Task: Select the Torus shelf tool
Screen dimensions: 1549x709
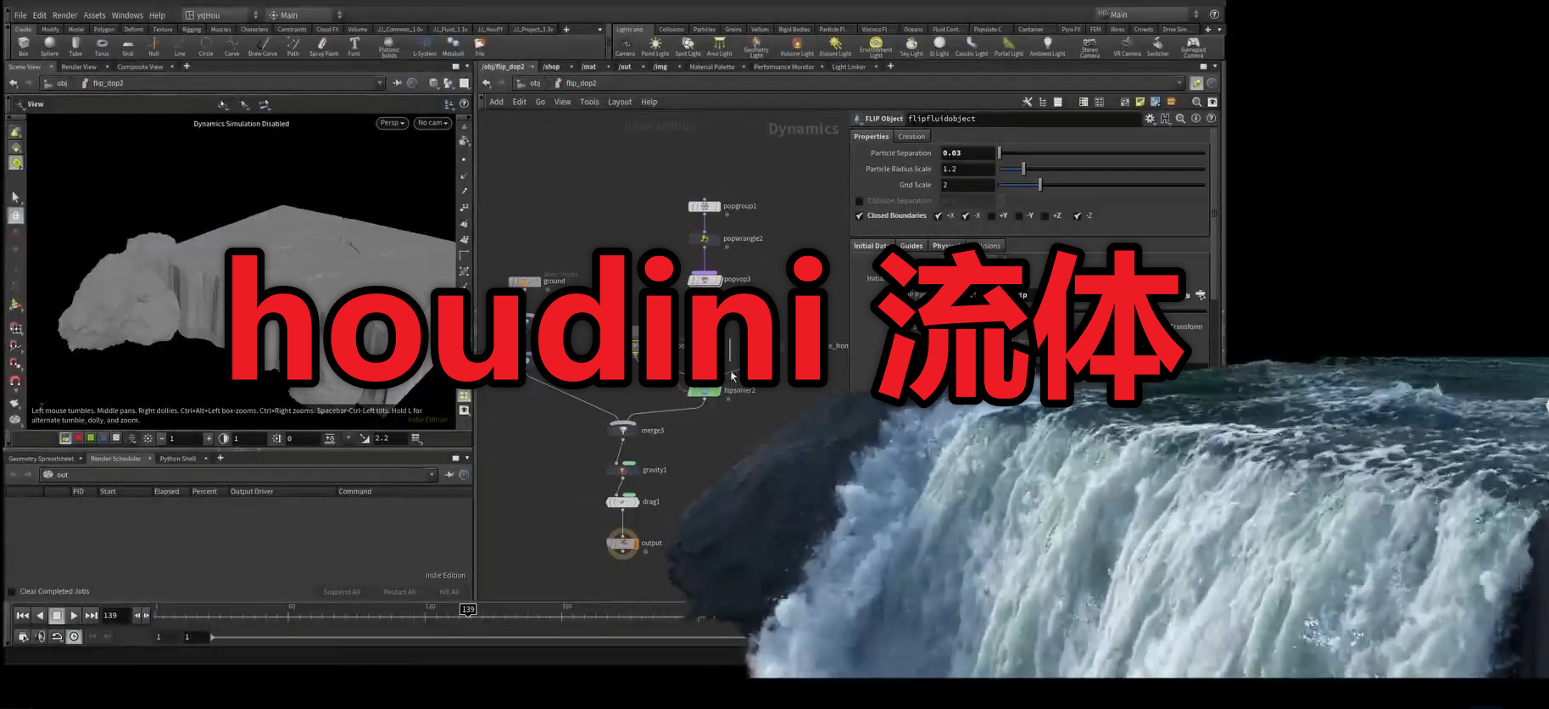Action: tap(102, 47)
